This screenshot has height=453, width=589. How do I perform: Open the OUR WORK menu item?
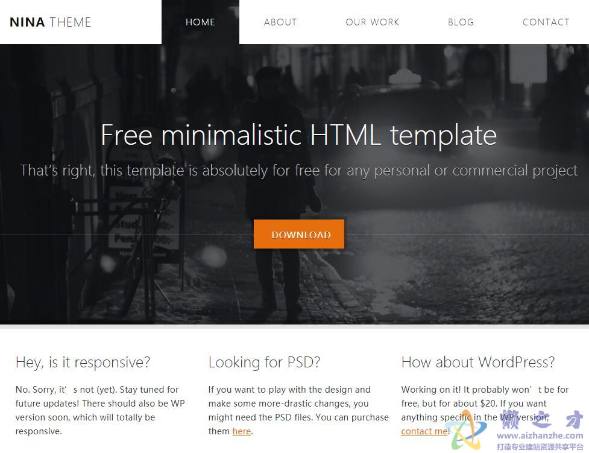coord(372,22)
